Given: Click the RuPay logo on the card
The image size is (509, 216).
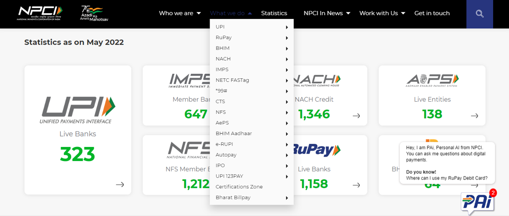Looking at the screenshot, I should (317, 150).
